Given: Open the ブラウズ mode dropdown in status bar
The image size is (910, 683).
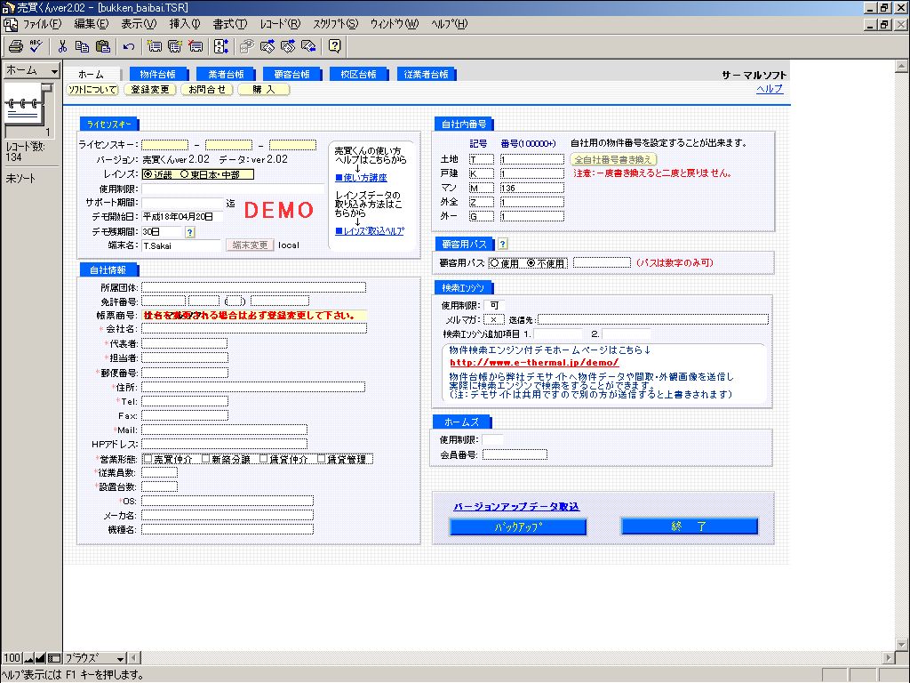Looking at the screenshot, I should click(x=121, y=658).
